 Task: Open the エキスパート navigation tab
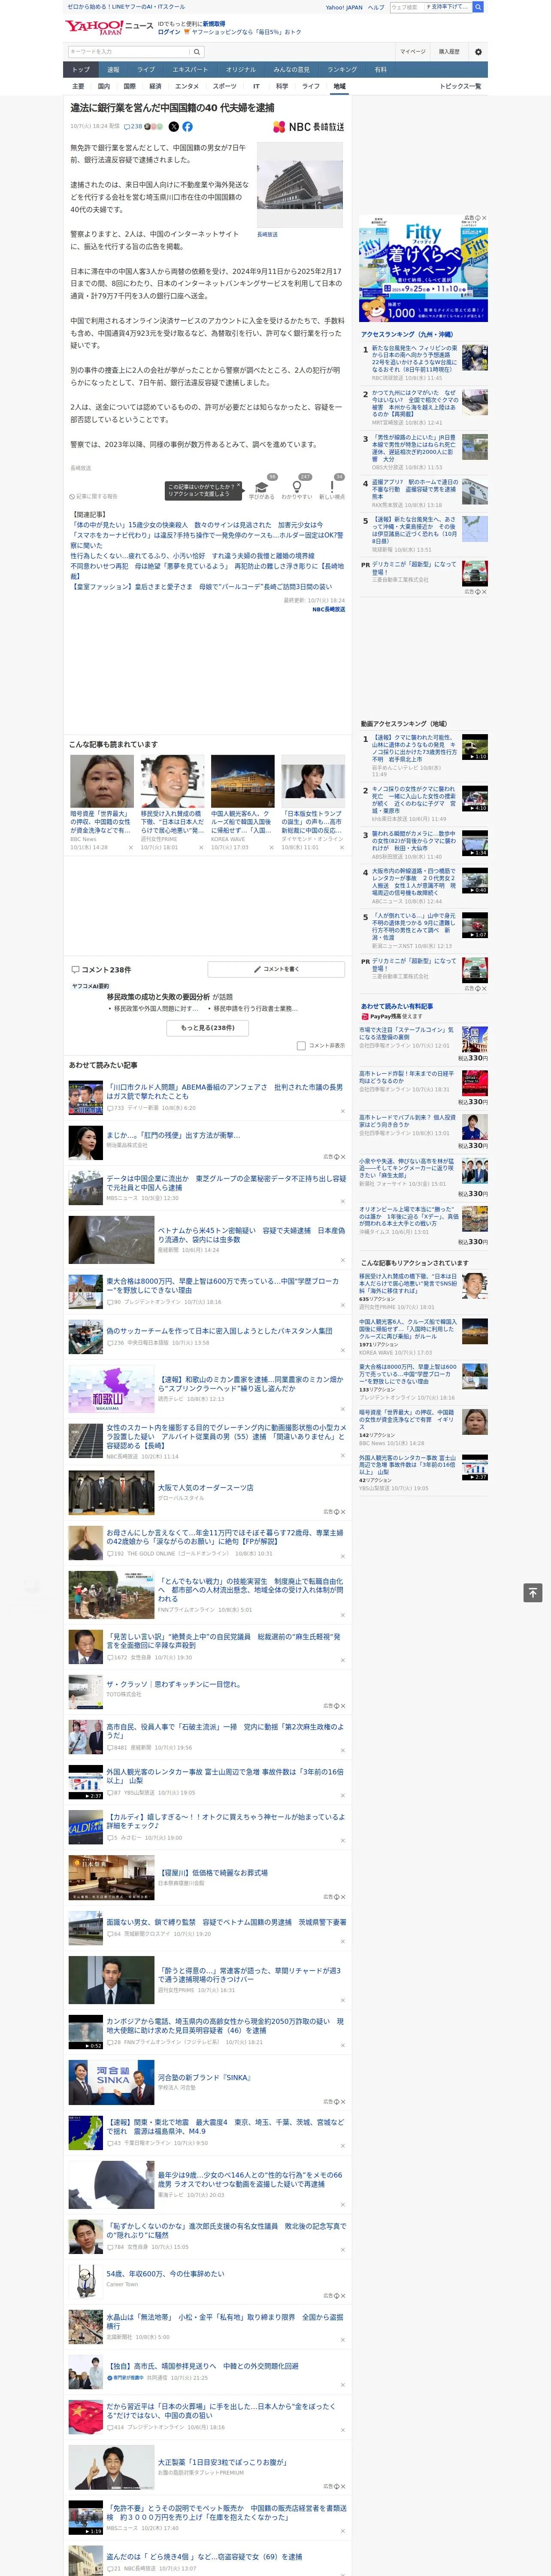[190, 70]
